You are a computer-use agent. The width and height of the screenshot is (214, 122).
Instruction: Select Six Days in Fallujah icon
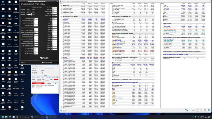point(16,73)
